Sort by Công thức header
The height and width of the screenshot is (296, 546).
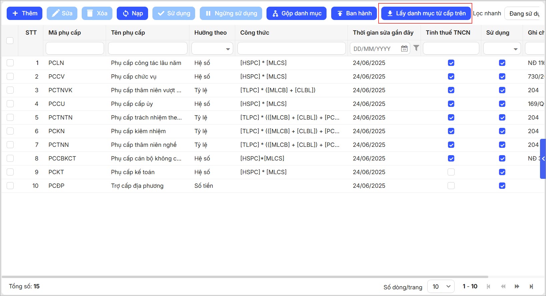point(255,33)
